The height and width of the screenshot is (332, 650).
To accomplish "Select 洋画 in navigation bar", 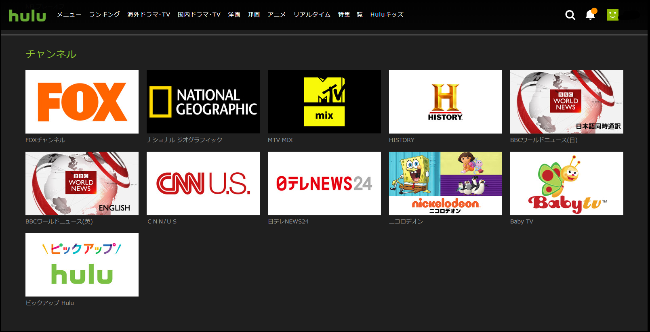I will (x=234, y=15).
